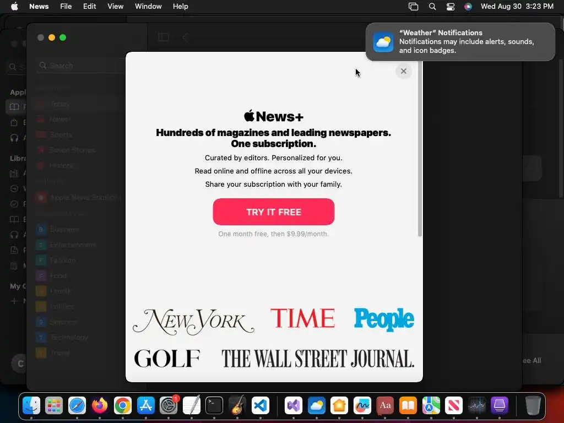This screenshot has height=423, width=564.
Task: Click the TIME magazine logo
Action: 302,318
